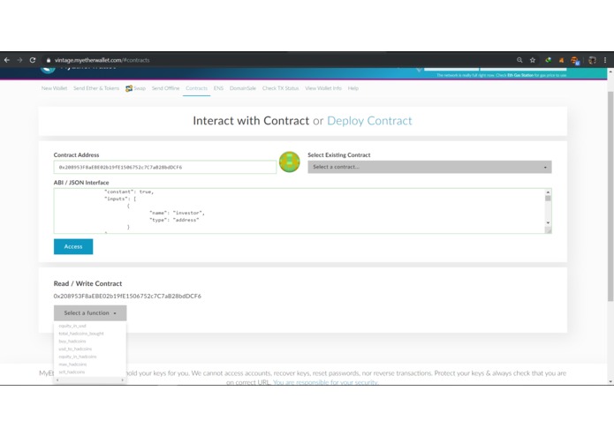
Task: Open the Send Ether & Tokens tab
Action: point(96,88)
